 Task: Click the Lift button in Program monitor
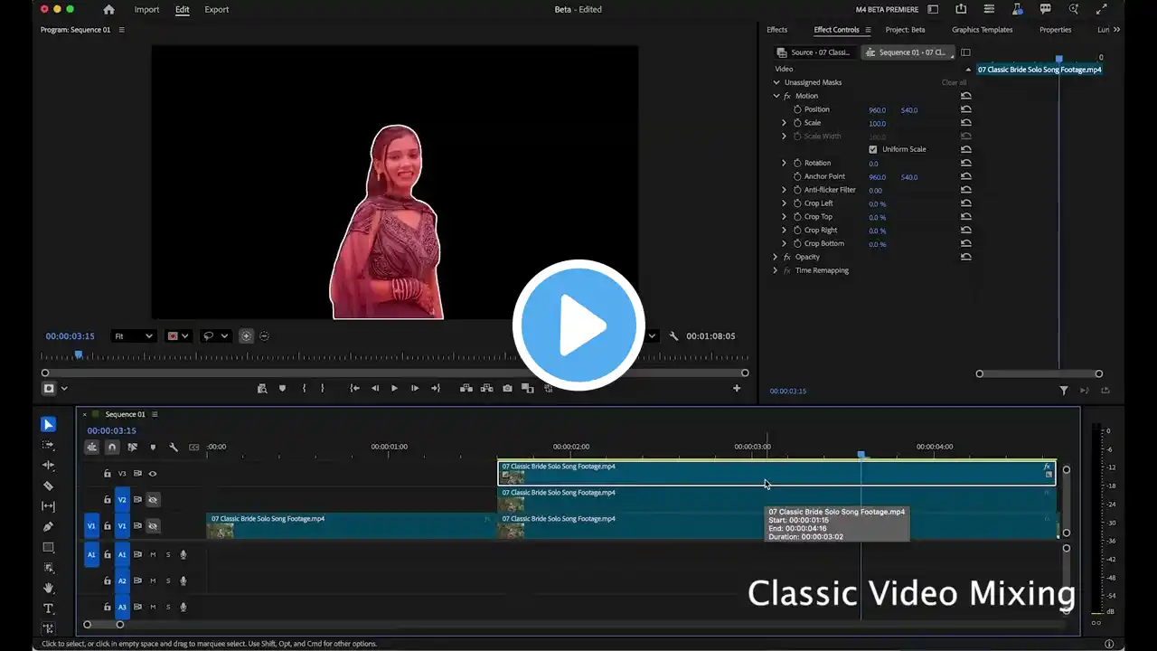(x=466, y=388)
